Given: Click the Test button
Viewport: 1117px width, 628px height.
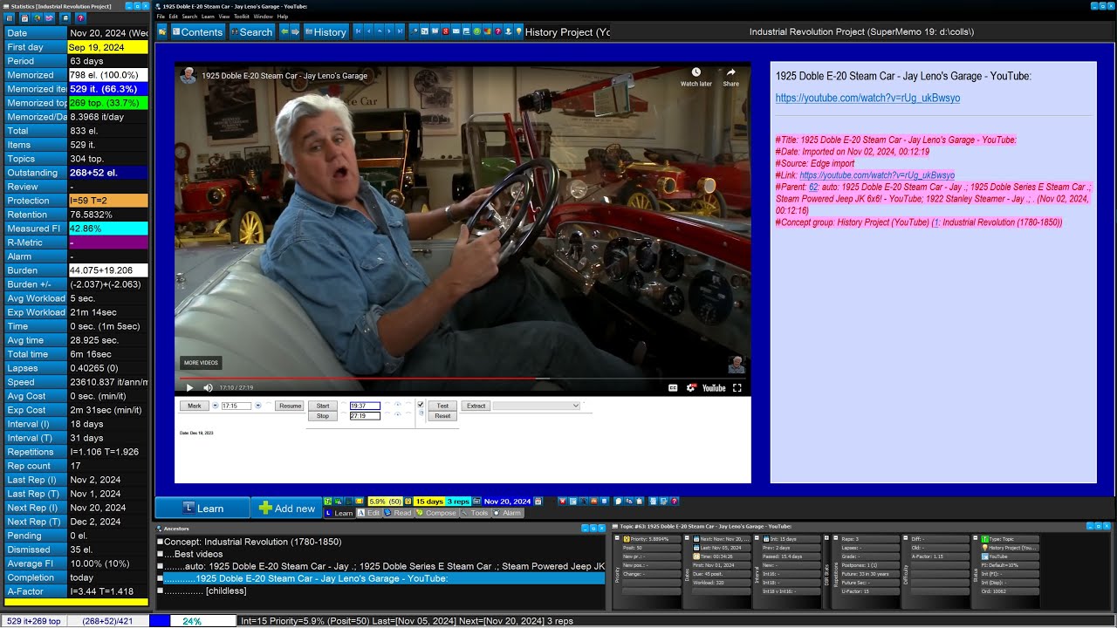Looking at the screenshot, I should 442,406.
